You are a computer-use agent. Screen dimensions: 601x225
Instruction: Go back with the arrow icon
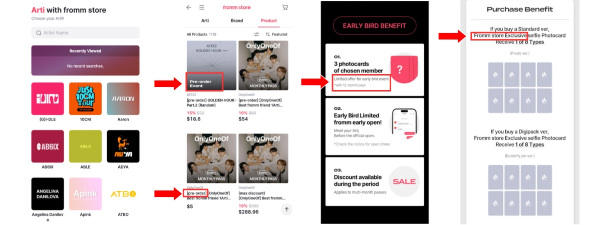tap(189, 7)
